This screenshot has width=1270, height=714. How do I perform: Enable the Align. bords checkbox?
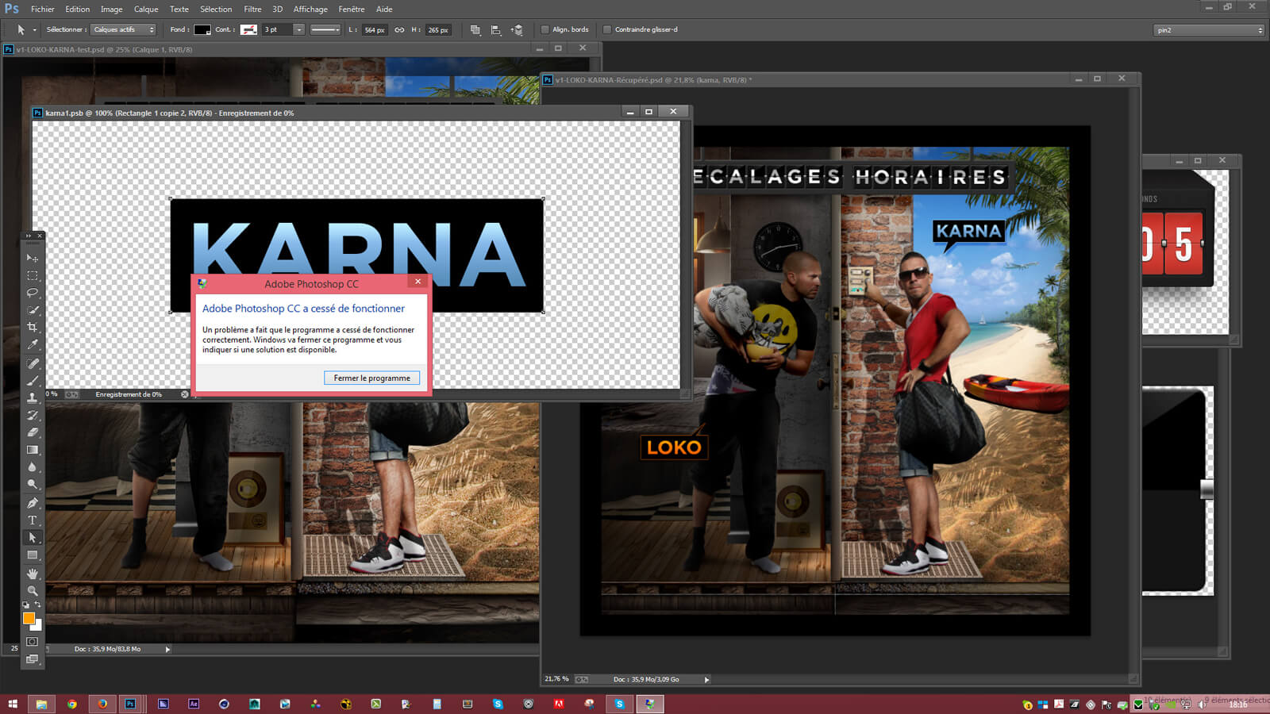(545, 29)
